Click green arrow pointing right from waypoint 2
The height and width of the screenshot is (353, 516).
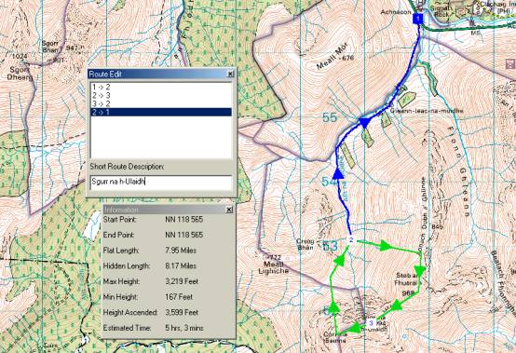[x=385, y=245]
